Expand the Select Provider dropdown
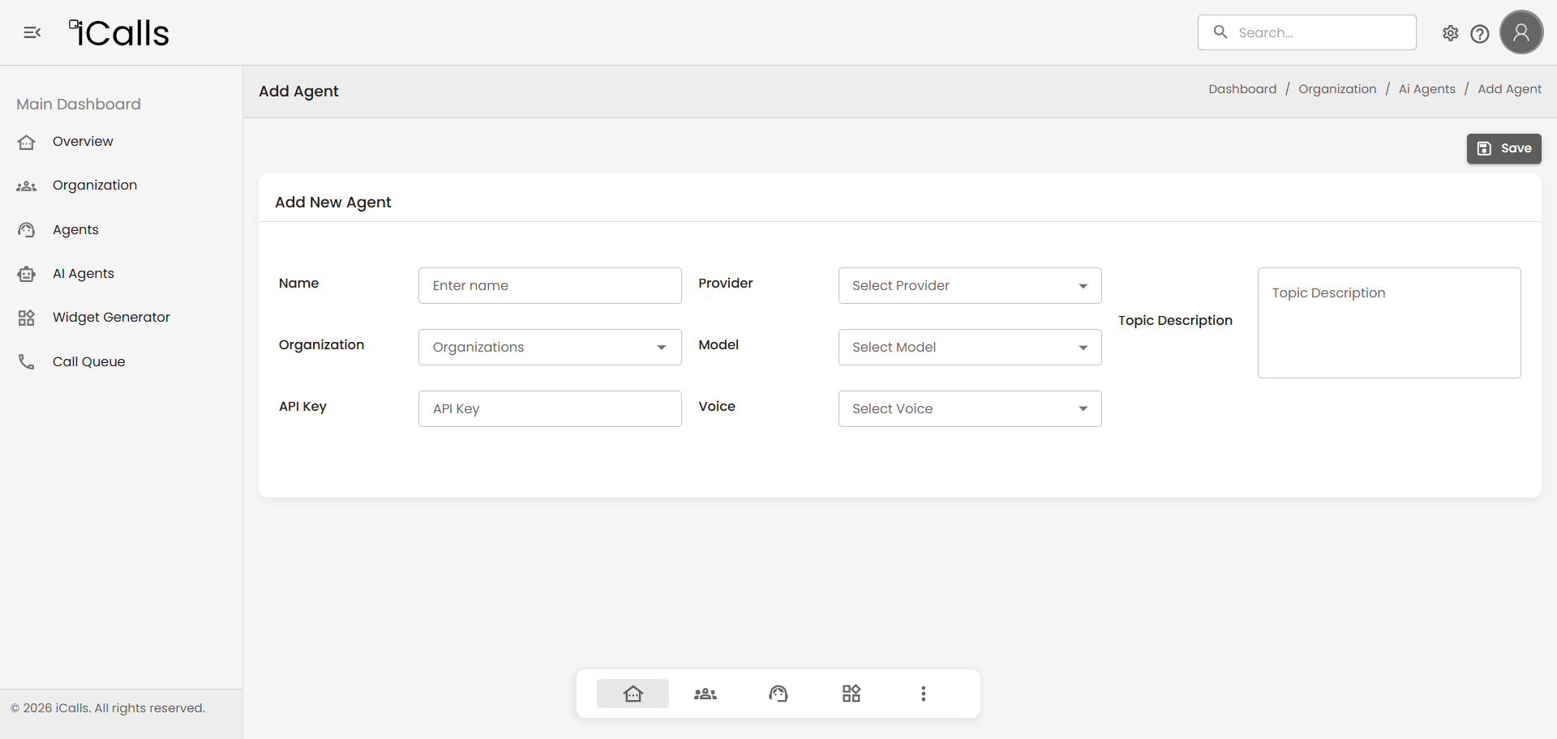This screenshot has width=1557, height=739. [x=969, y=285]
